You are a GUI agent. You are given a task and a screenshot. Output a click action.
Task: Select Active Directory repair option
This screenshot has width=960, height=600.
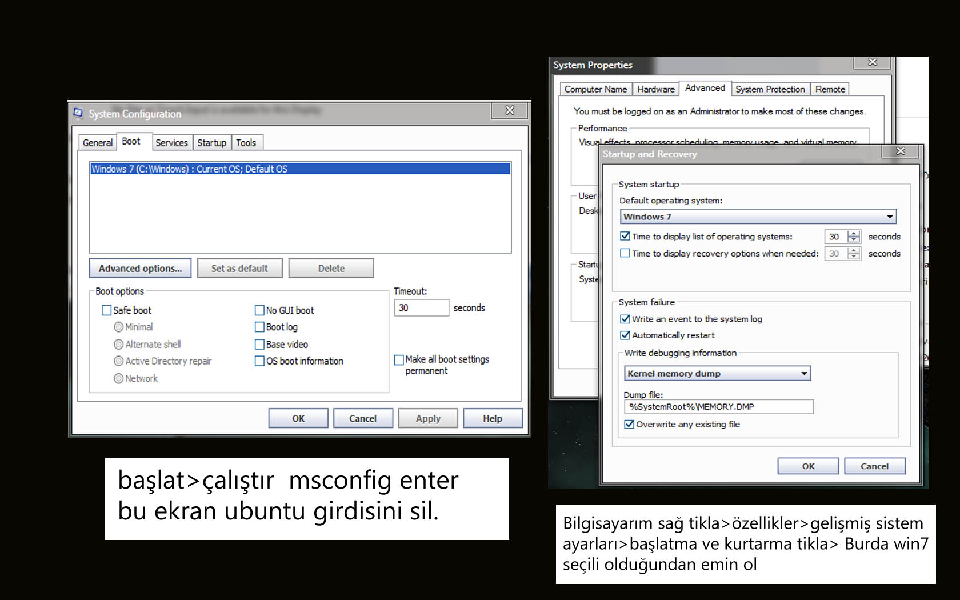point(119,361)
